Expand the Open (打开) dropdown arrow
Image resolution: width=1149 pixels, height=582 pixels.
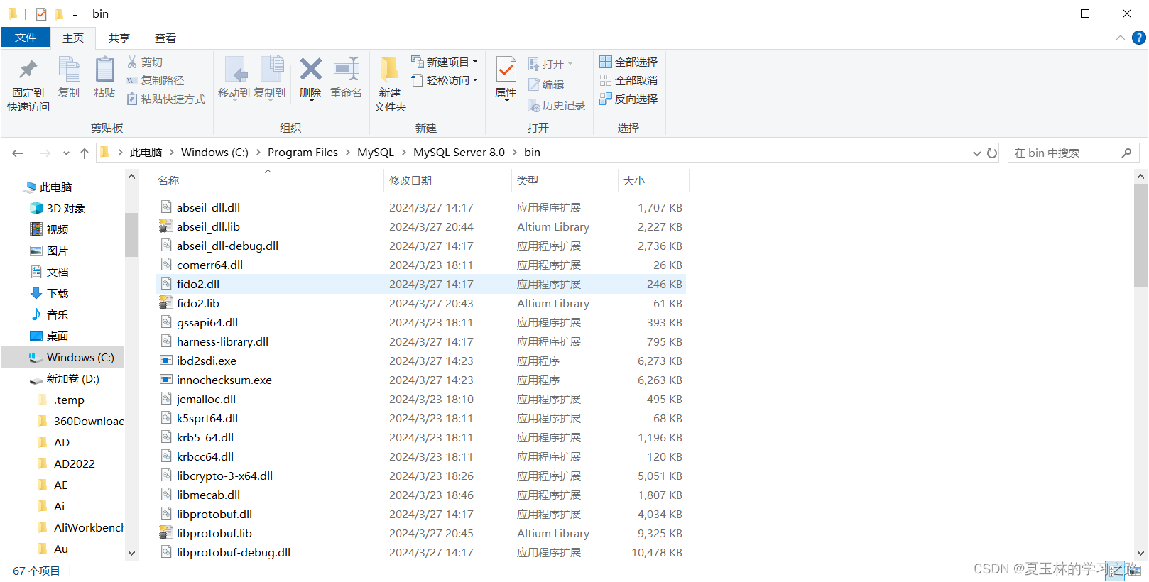pos(570,64)
